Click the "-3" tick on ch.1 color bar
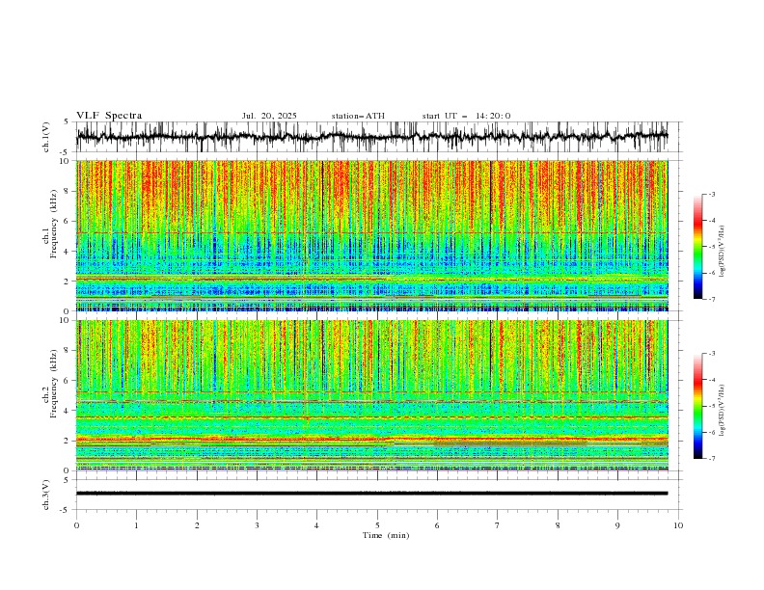Screen dimensions: 764x590 712,194
